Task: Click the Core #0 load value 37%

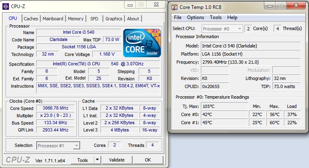Action: click(292, 114)
